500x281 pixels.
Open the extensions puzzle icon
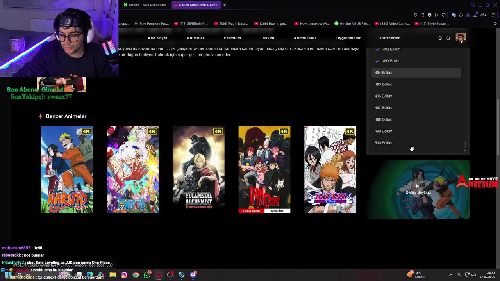(x=461, y=15)
